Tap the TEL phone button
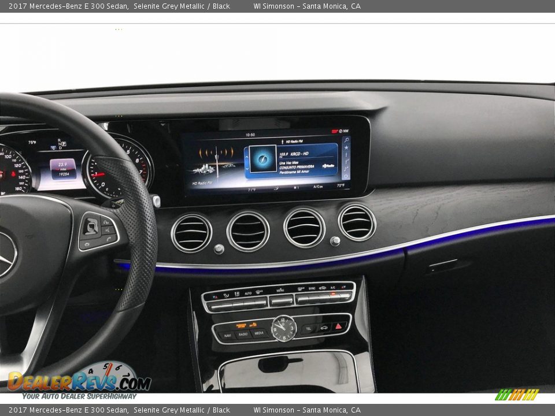555x416 pixels. tap(308, 328)
